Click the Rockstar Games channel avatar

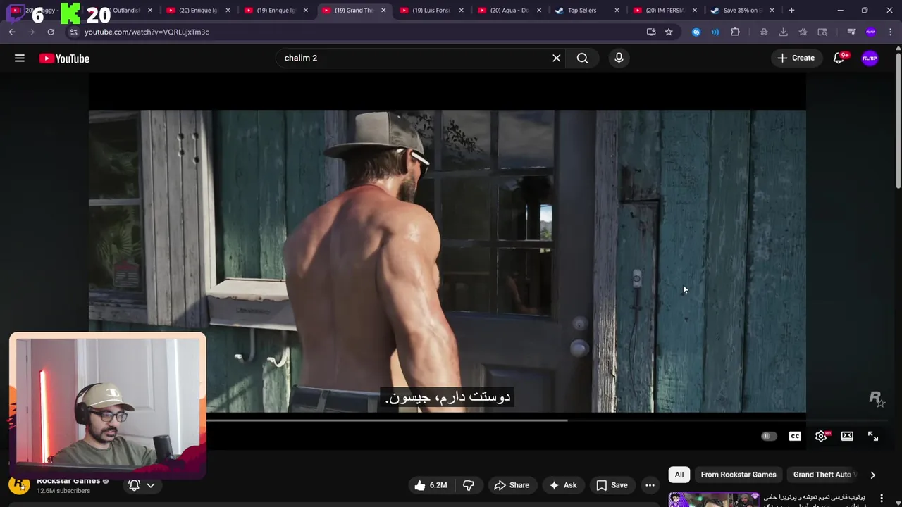(x=19, y=485)
